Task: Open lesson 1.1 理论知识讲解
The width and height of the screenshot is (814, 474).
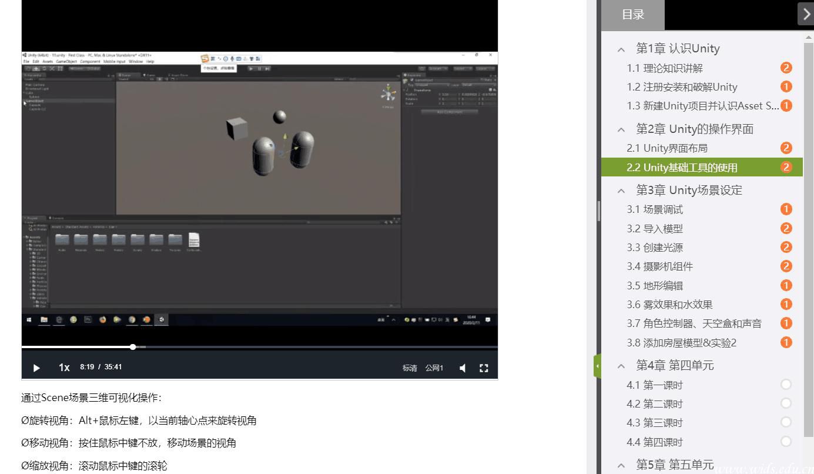Action: [664, 68]
